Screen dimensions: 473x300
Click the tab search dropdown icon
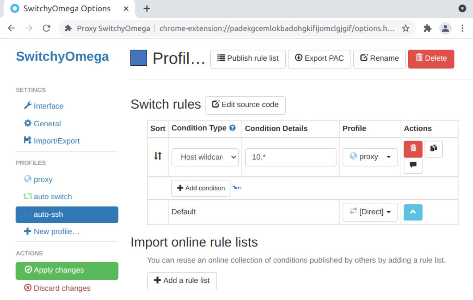(x=462, y=8)
